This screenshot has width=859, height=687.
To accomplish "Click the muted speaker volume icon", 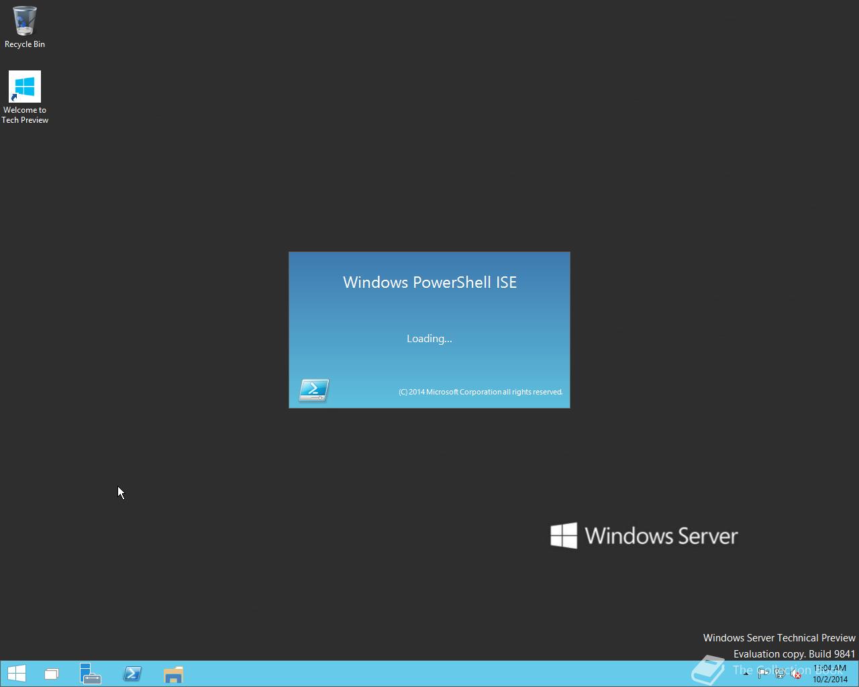I will pyautogui.click(x=796, y=674).
